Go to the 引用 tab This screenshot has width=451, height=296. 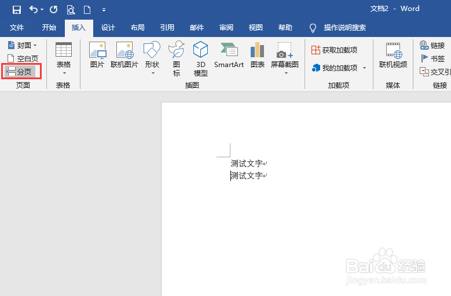pos(167,28)
